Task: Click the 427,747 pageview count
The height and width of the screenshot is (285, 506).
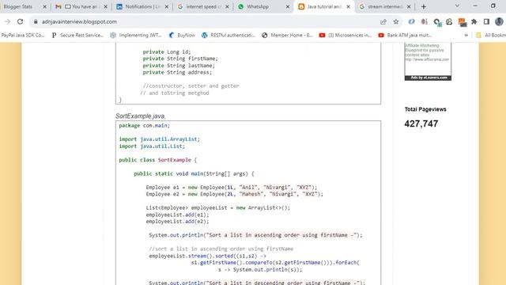Action: pyautogui.click(x=421, y=123)
